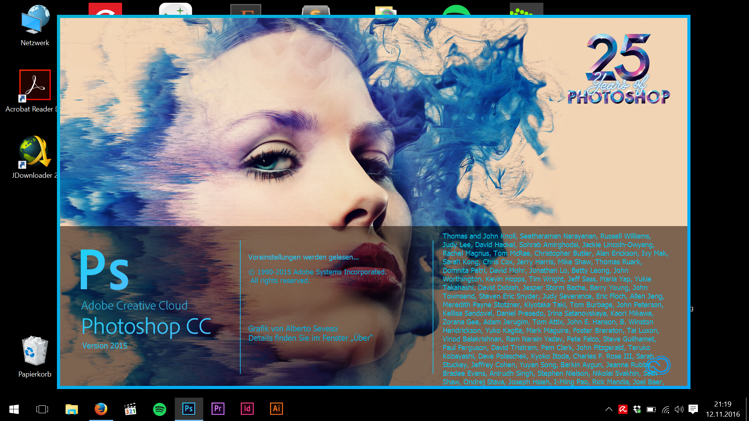Open the volume control in tray
Screen dimensions: 749x421
click(679, 409)
